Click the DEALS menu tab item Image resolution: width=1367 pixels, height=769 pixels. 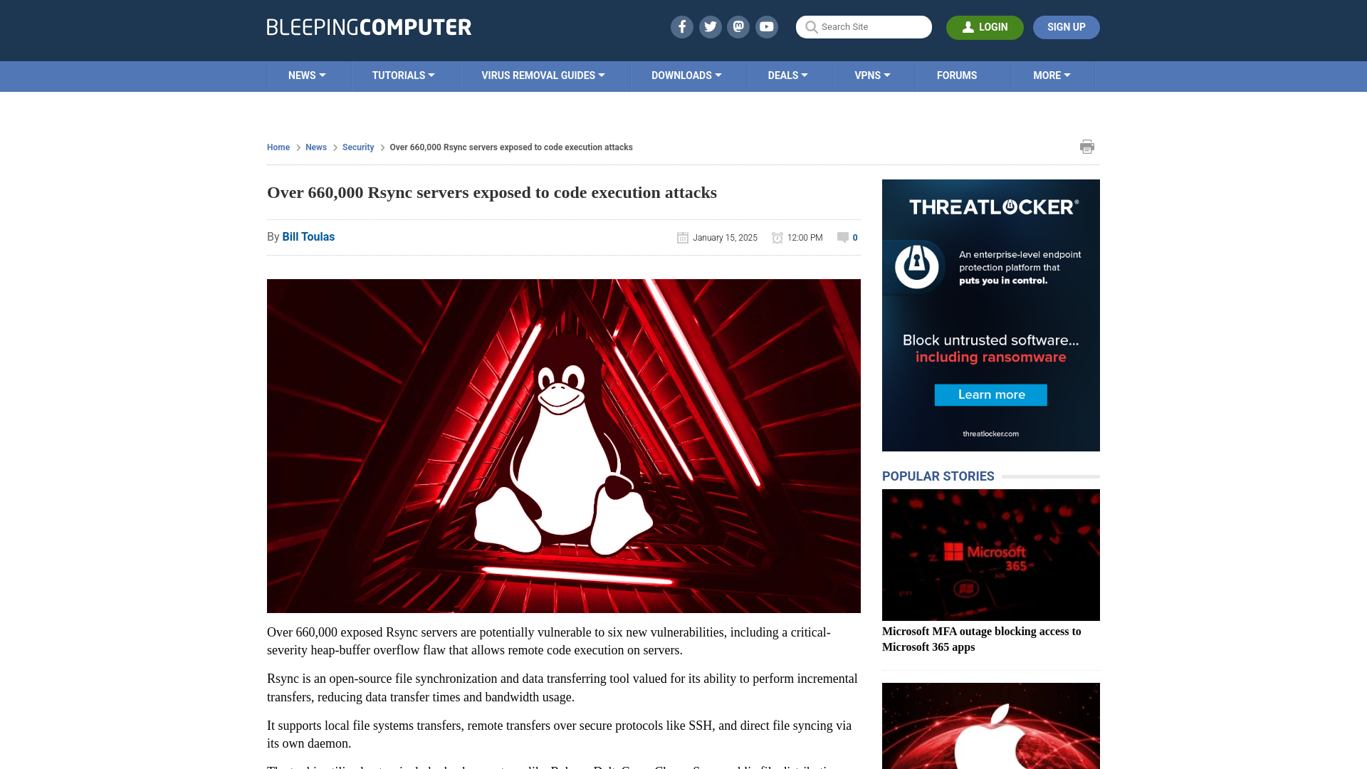[x=787, y=75]
